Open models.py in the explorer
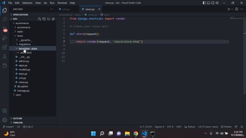The height and width of the screenshot is (138, 246). click(x=33, y=70)
